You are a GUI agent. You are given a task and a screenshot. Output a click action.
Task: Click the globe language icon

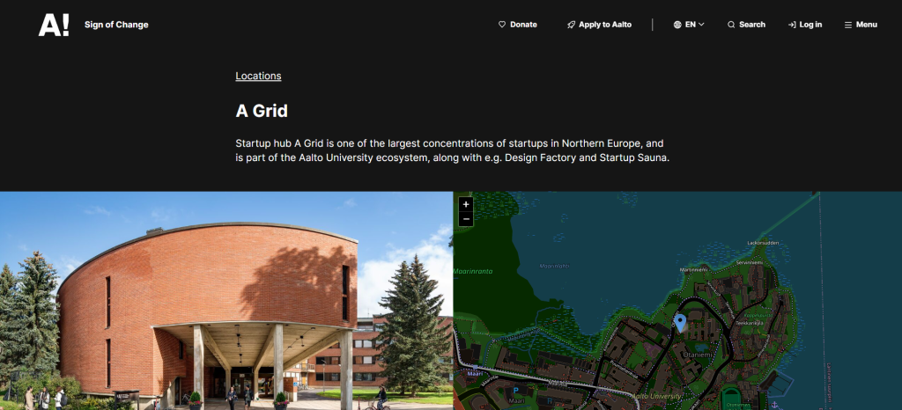coord(677,25)
